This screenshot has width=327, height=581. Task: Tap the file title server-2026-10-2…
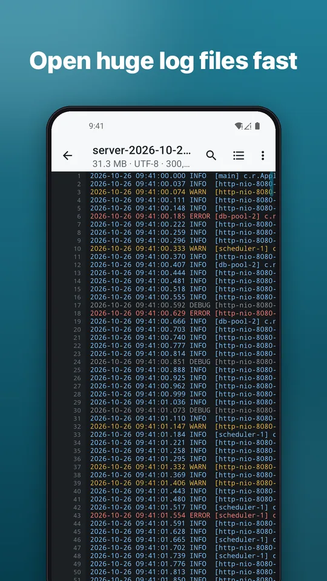point(142,151)
